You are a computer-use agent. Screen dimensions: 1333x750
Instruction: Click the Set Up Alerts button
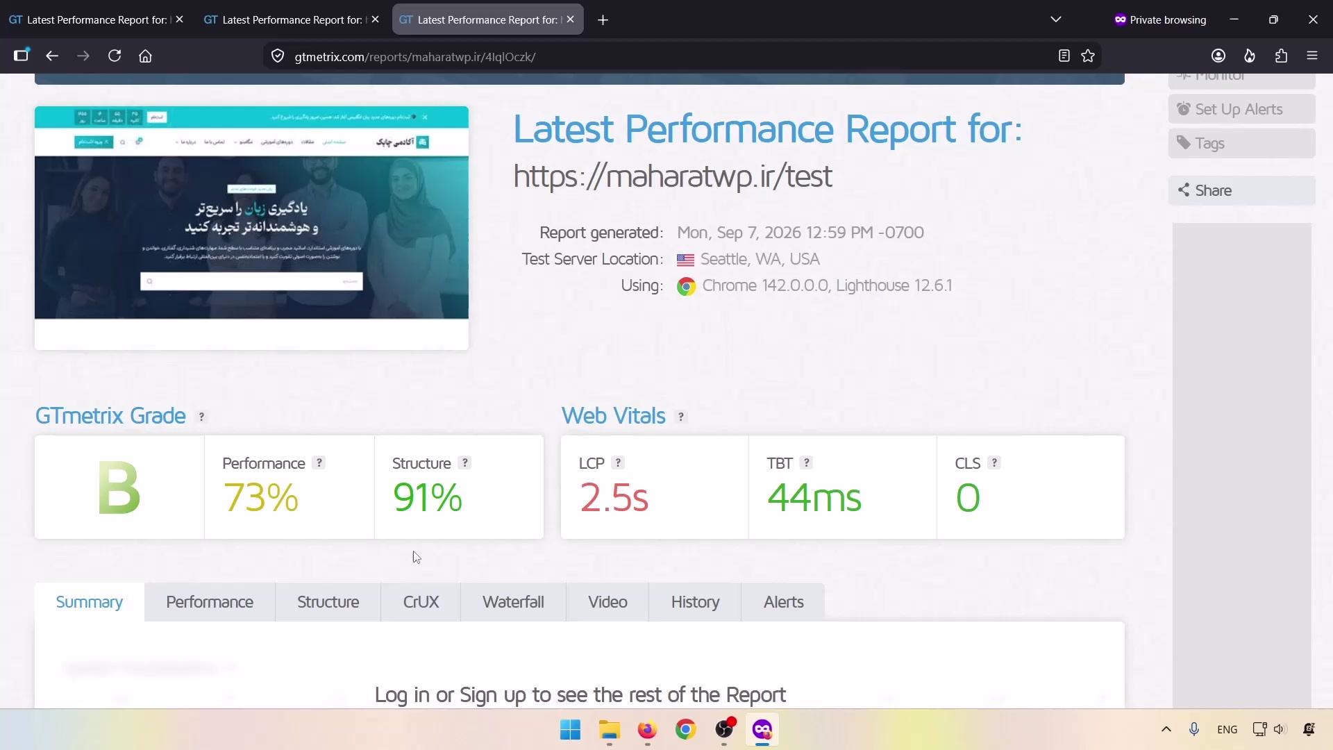tap(1241, 109)
